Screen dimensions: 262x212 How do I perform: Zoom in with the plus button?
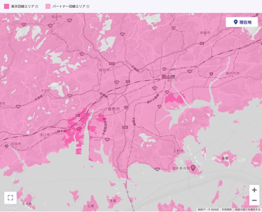pos(254,190)
